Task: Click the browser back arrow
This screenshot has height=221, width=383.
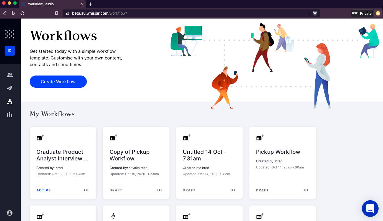Action: coord(5,13)
